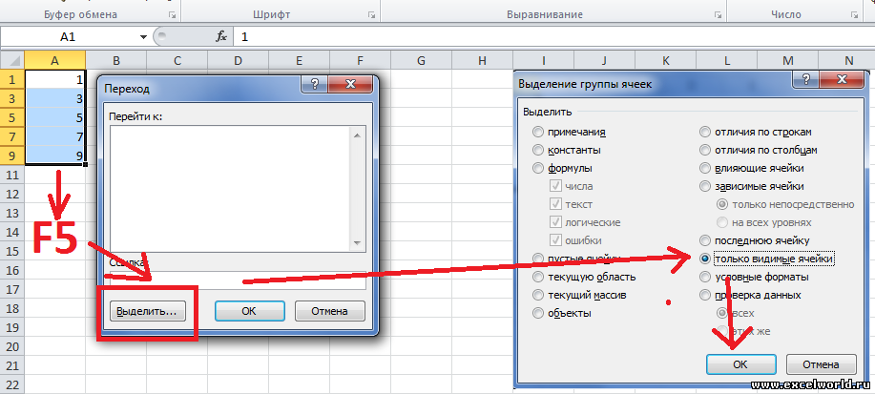Click row 11 header
The width and height of the screenshot is (875, 394).
12,176
